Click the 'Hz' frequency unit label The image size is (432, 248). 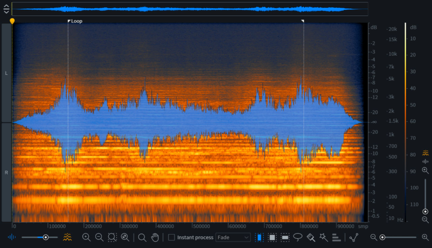[x=400, y=220]
